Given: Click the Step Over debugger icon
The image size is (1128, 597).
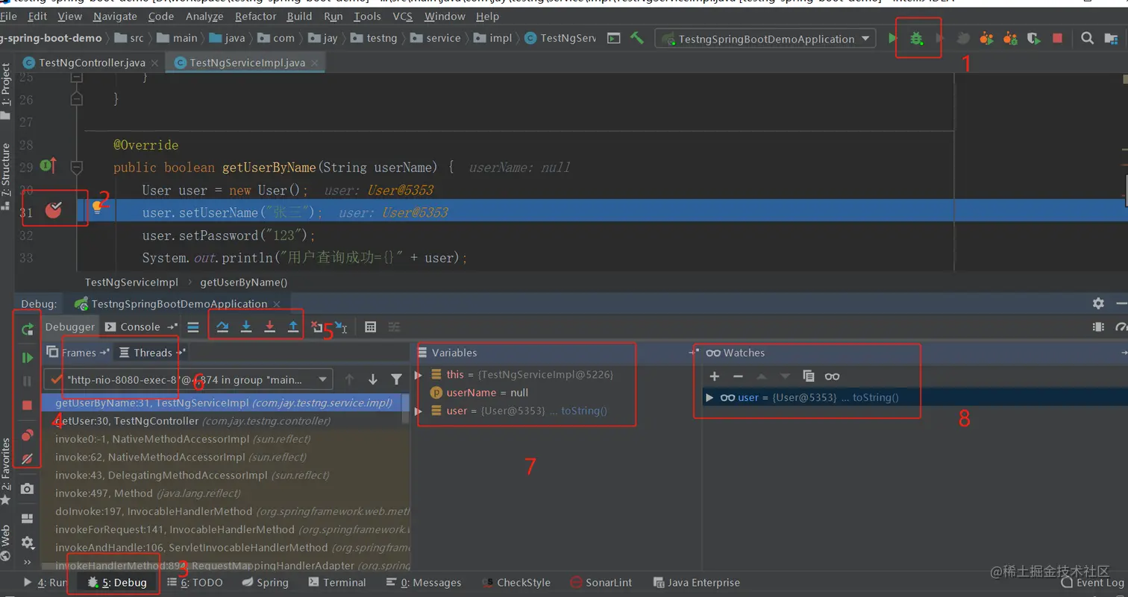Looking at the screenshot, I should [x=222, y=326].
